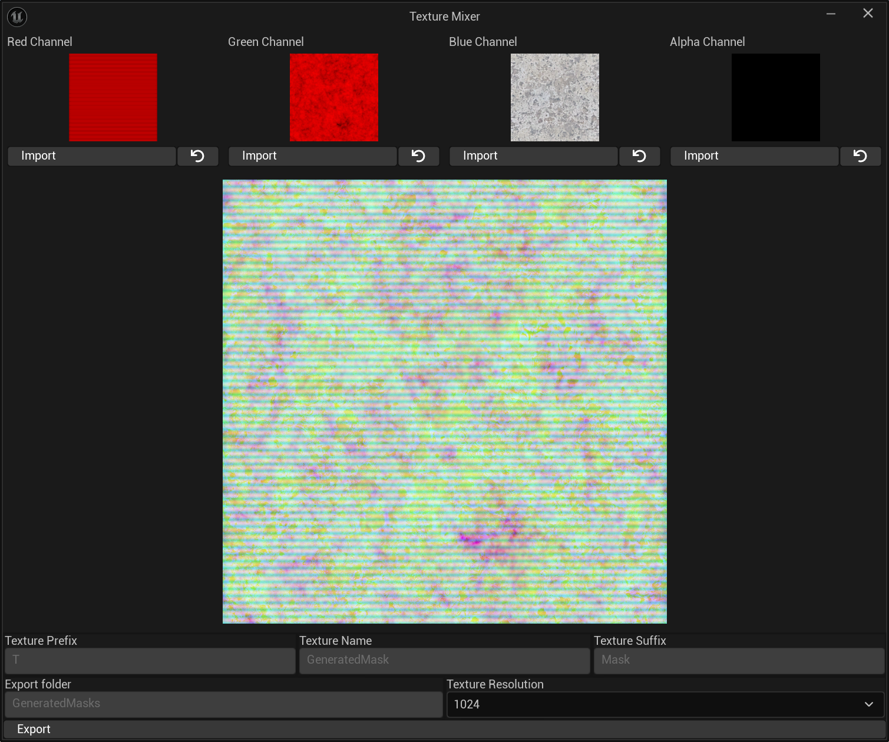Minimize the Texture Mixer window
This screenshot has width=889, height=742.
point(831,14)
